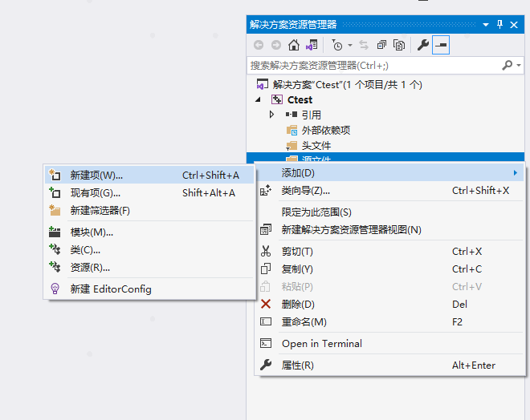This screenshot has width=530, height=420.
Task: Click the Home icon in Solution Explorer
Action: click(294, 45)
